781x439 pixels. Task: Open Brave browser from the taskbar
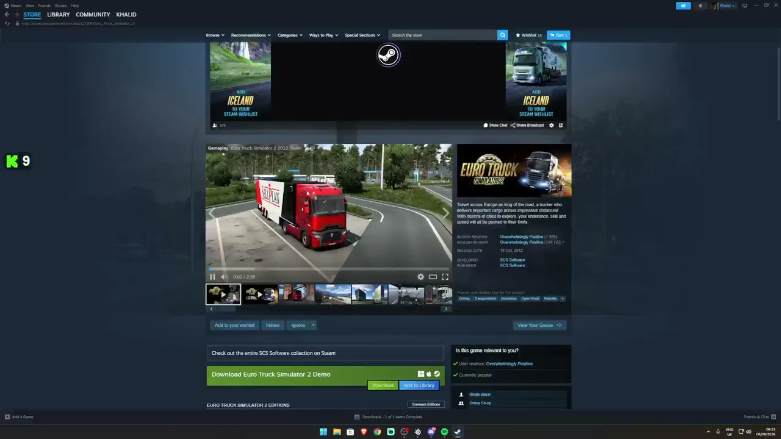coord(364,432)
